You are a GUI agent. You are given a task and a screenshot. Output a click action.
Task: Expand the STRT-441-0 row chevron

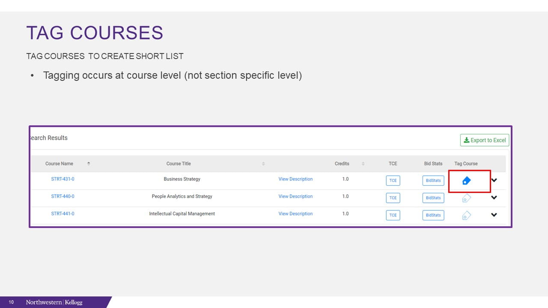click(494, 215)
